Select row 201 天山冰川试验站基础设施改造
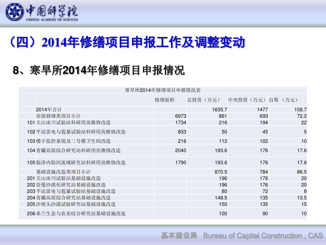The width and height of the screenshot is (326, 245). [163, 178]
